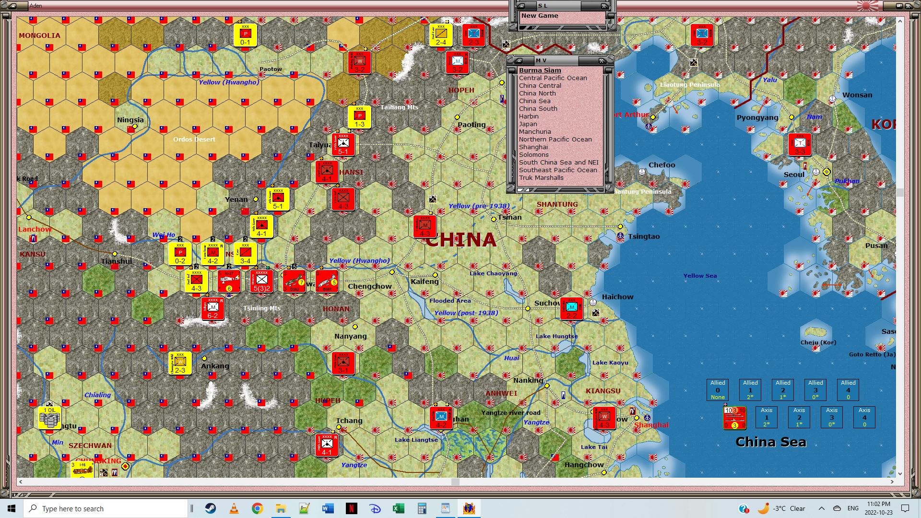The height and width of the screenshot is (518, 921).
Task: Click the blue marine unit at Suchow
Action: coord(571,308)
